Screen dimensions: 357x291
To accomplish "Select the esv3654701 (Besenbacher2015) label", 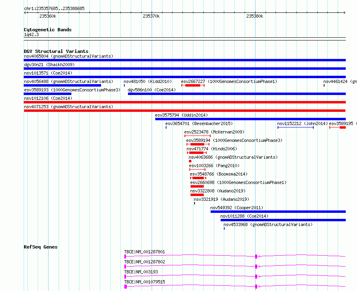I will 199,123.
